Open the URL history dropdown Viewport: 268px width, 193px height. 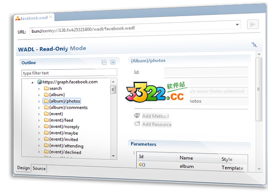pyautogui.click(x=237, y=25)
